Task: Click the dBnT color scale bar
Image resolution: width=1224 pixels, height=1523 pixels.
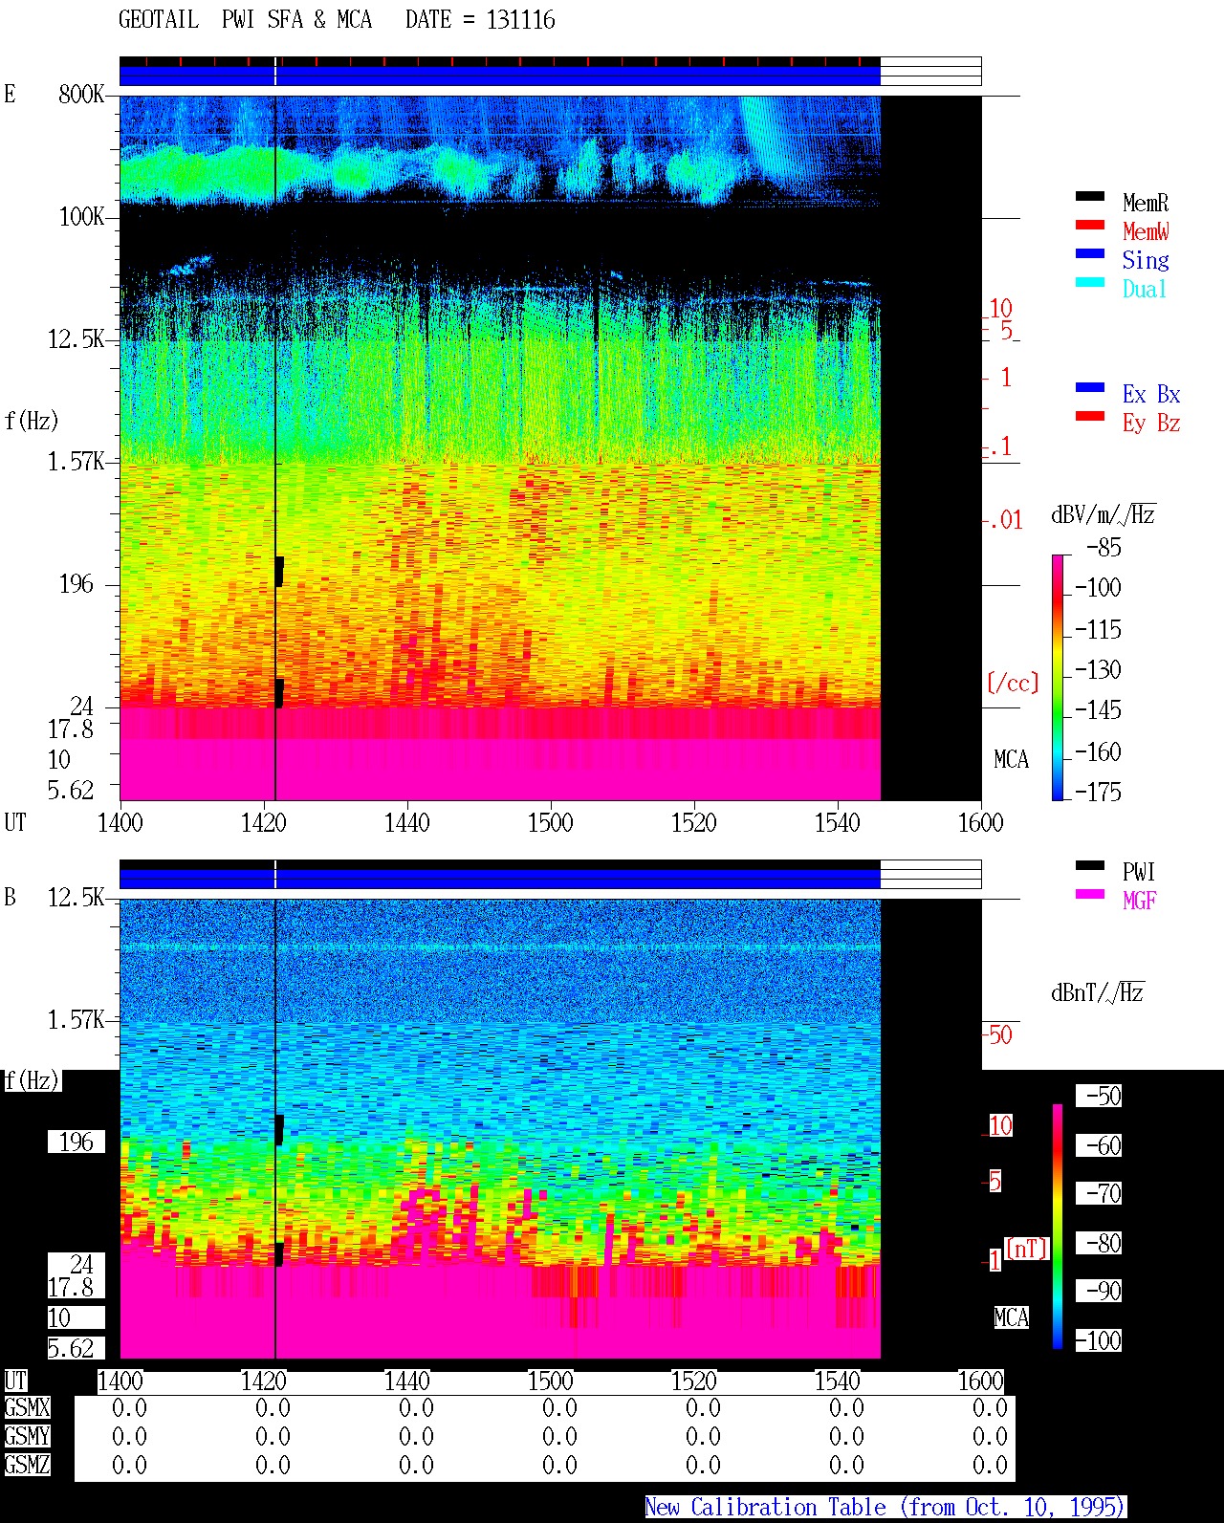Action: point(1058,1227)
